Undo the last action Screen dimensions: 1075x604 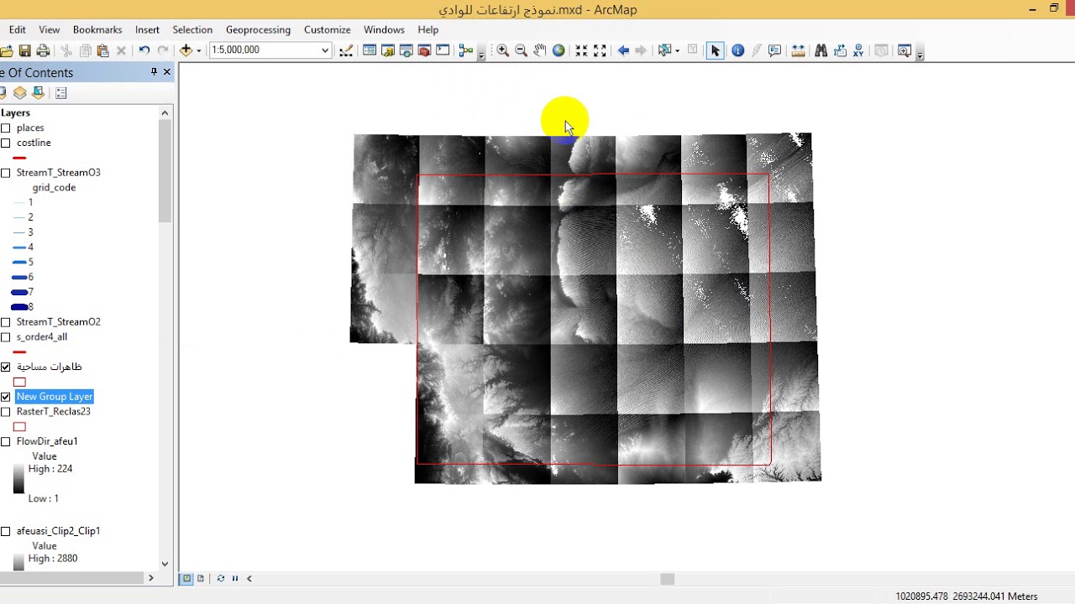pos(144,50)
